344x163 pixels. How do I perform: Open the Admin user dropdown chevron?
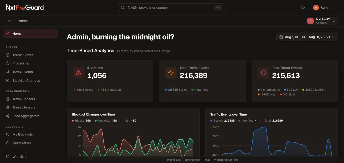pyautogui.click(x=334, y=8)
